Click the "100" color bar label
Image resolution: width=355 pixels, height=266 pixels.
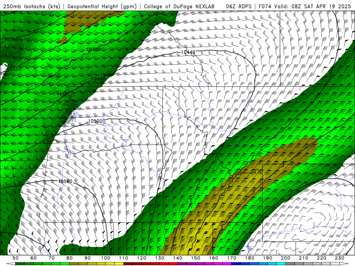pyautogui.click(x=106, y=258)
